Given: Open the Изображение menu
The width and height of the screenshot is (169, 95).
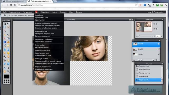Looking at the screenshot, I should coord(27,12).
